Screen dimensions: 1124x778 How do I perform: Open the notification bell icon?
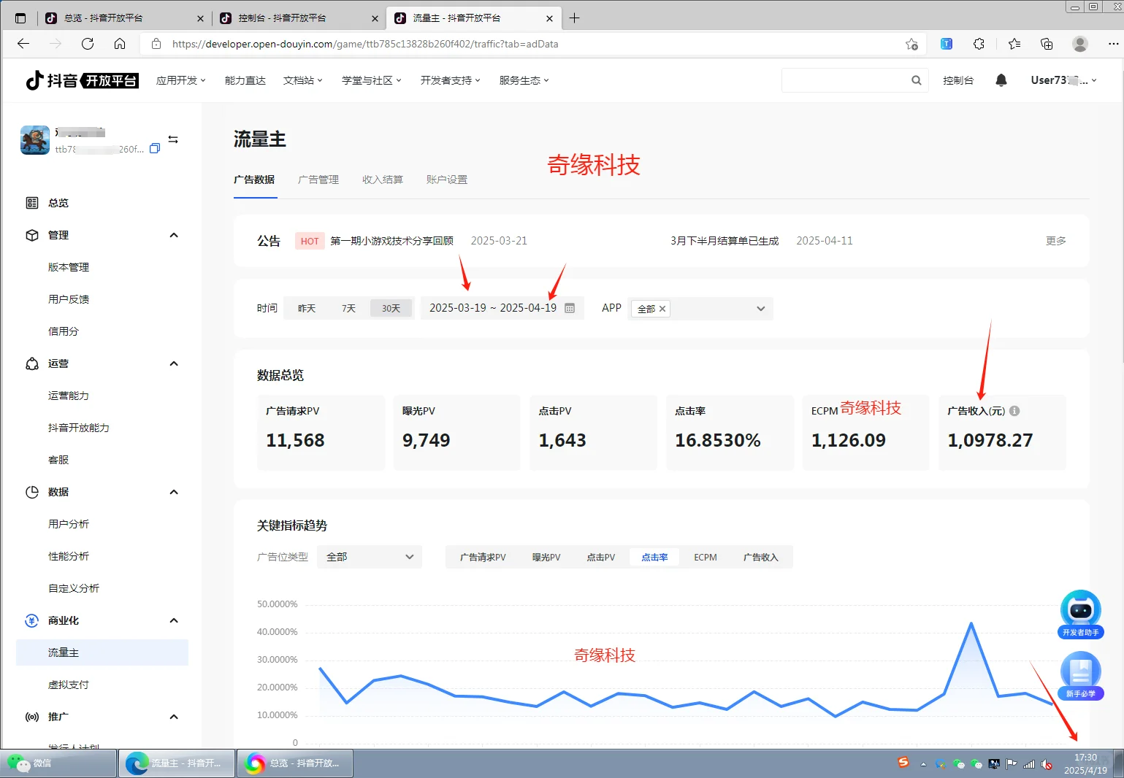1001,80
